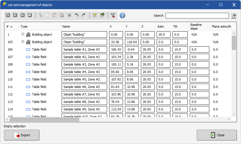This screenshot has height=144, width=241.
Task: Click Baseline slope field in row 107
Action: pos(199,57)
